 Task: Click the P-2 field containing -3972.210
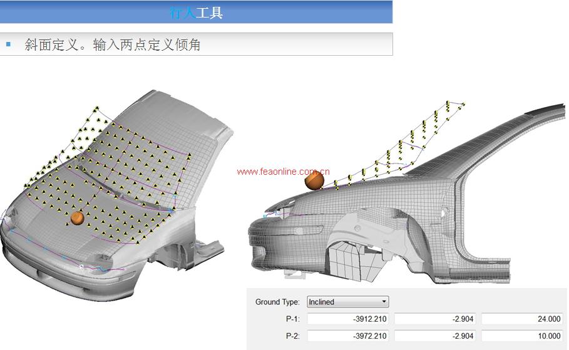tap(347, 336)
